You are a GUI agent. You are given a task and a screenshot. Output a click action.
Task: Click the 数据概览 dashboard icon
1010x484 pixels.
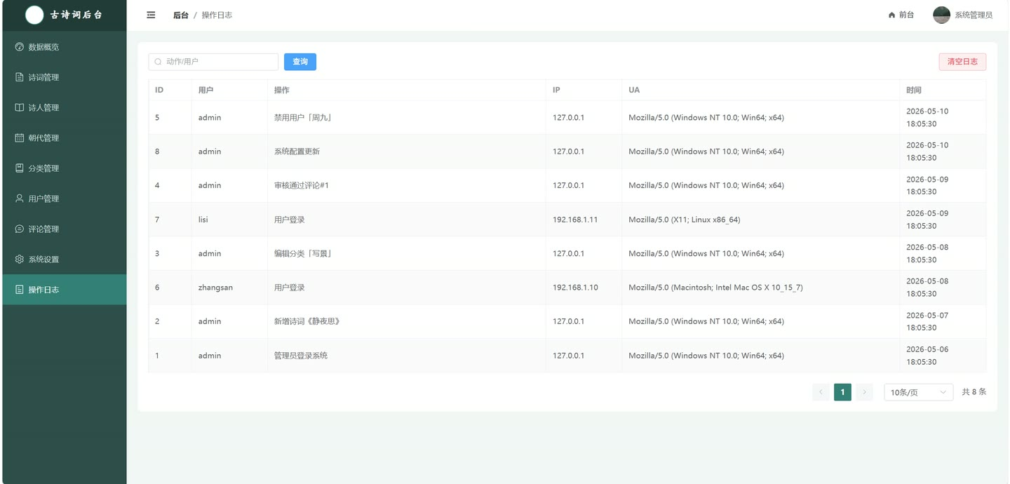(x=20, y=47)
